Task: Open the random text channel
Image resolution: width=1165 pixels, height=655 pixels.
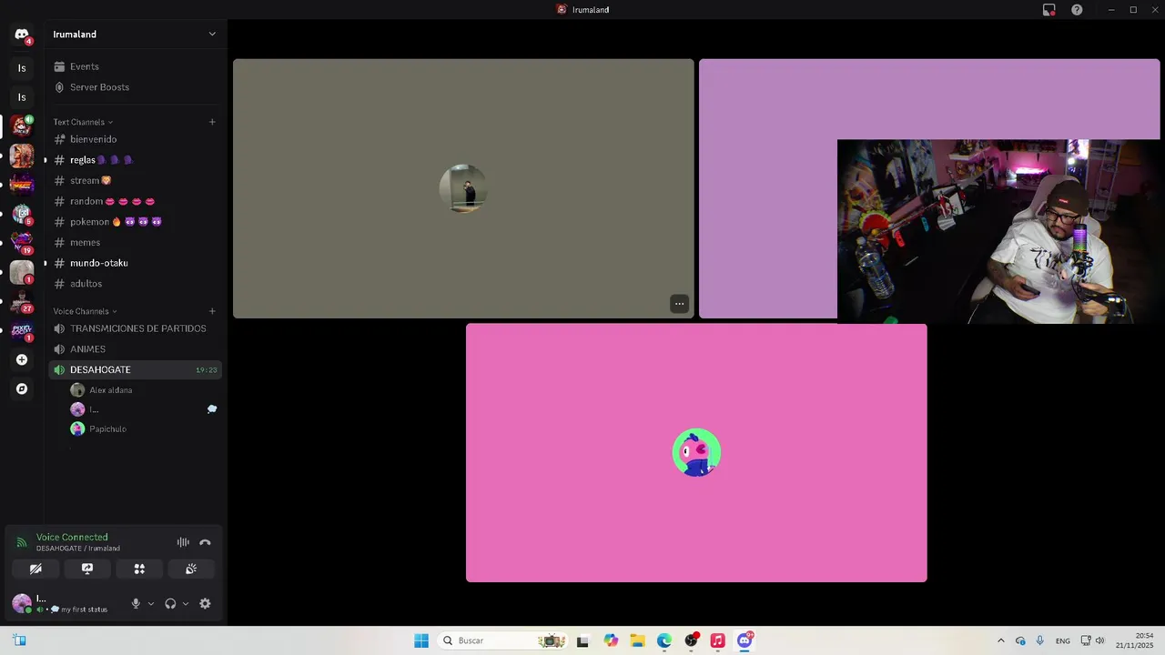Action: (135, 201)
